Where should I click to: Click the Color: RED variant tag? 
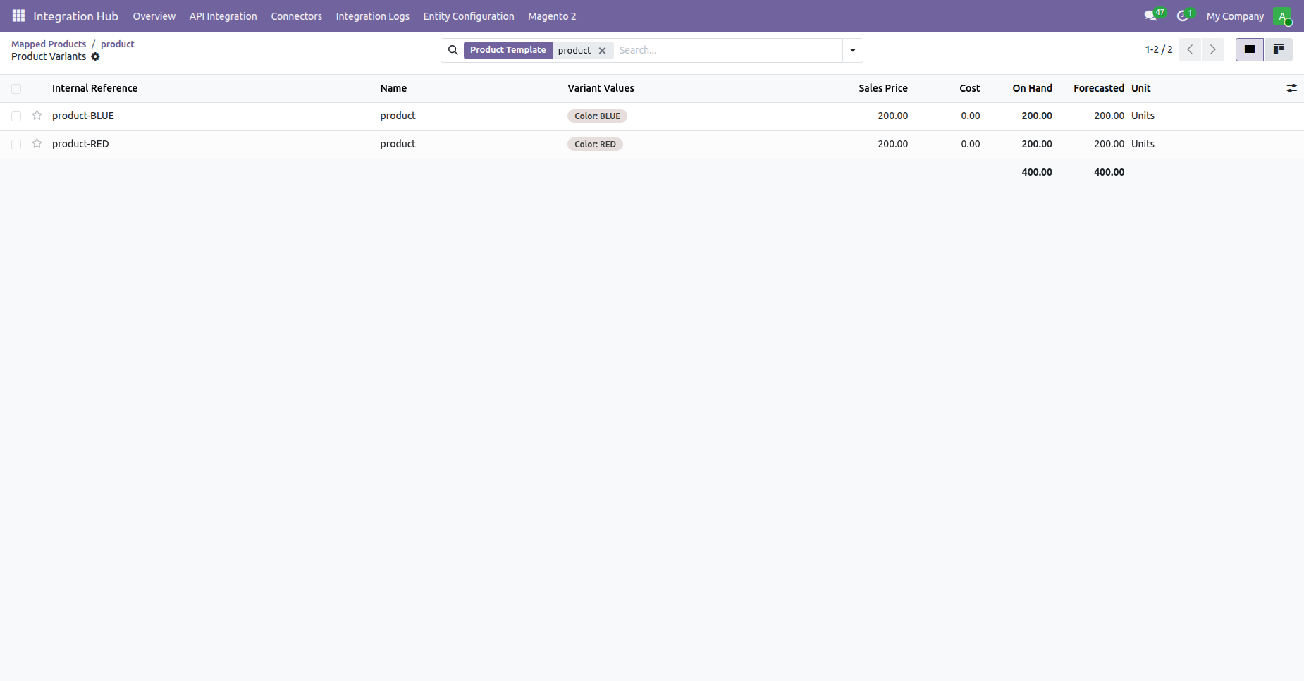595,145
